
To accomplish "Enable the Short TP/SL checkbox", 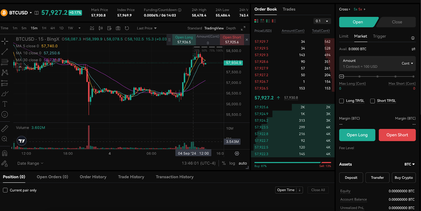I will [372, 101].
